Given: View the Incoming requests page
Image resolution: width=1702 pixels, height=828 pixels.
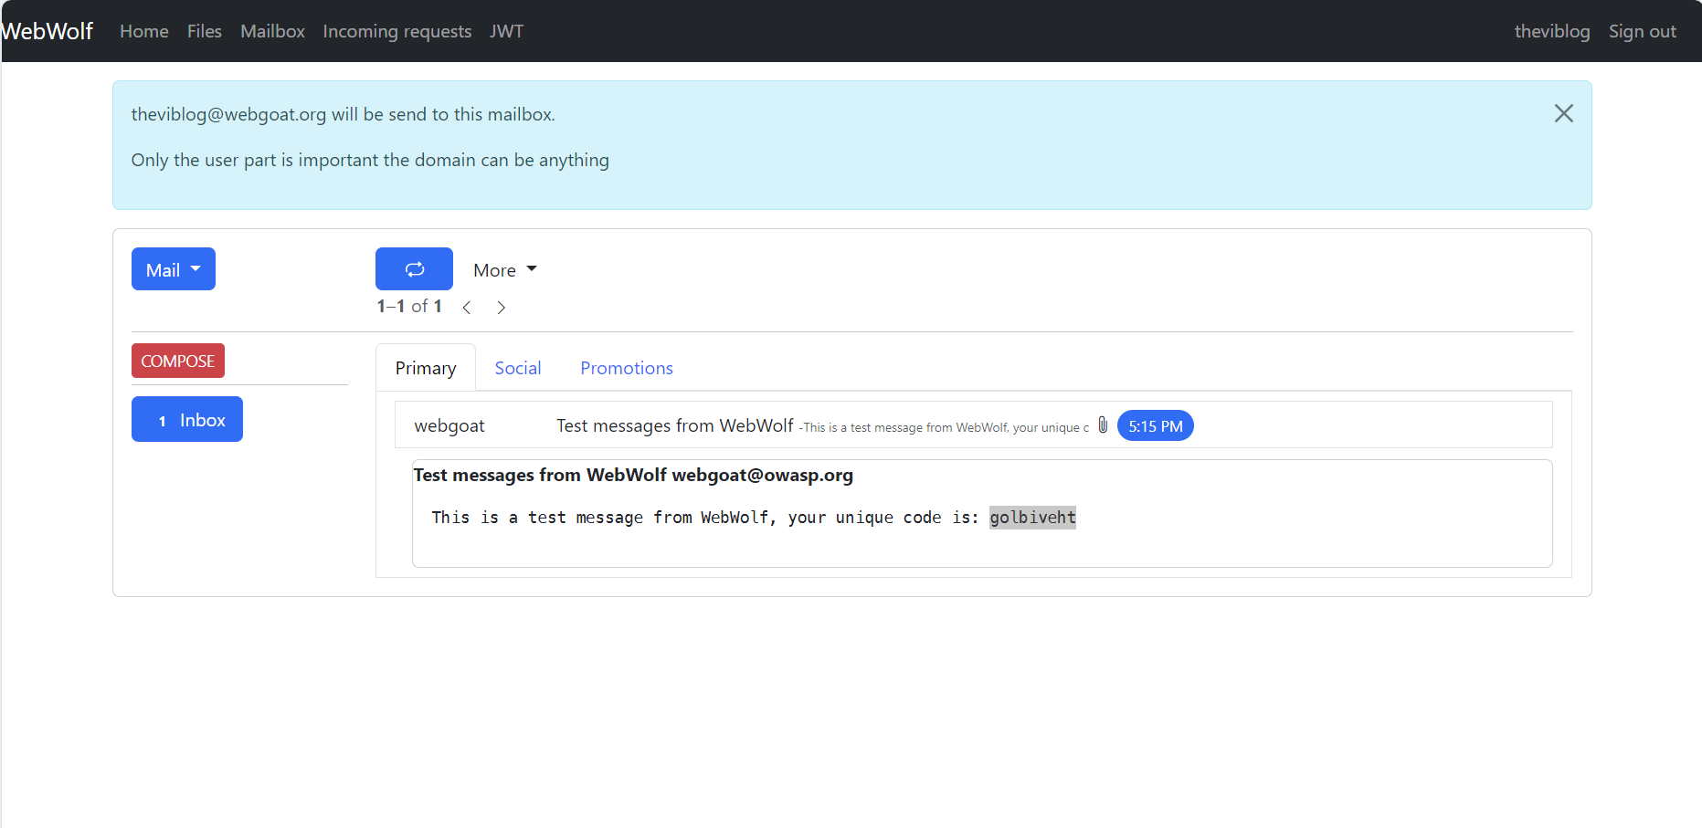Looking at the screenshot, I should click(397, 31).
